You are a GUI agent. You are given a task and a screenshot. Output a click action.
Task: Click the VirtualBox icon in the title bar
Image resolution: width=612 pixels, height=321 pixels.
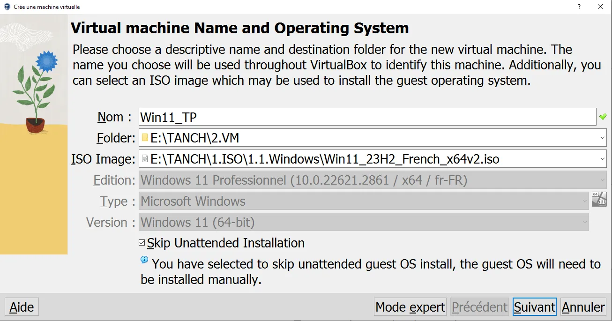tap(7, 7)
